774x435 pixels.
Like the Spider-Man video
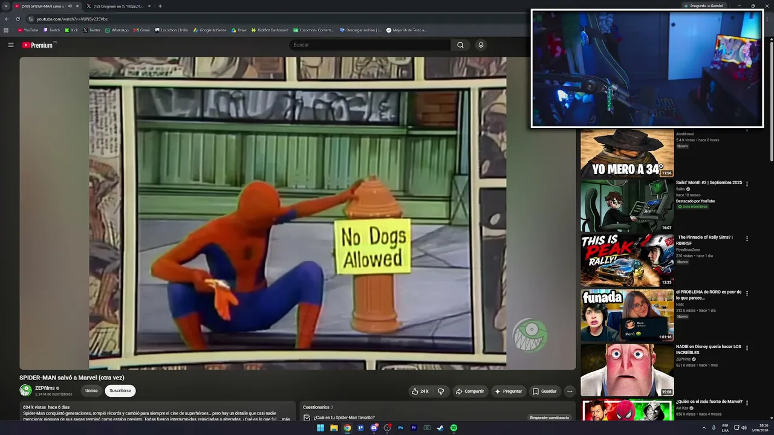[420, 391]
